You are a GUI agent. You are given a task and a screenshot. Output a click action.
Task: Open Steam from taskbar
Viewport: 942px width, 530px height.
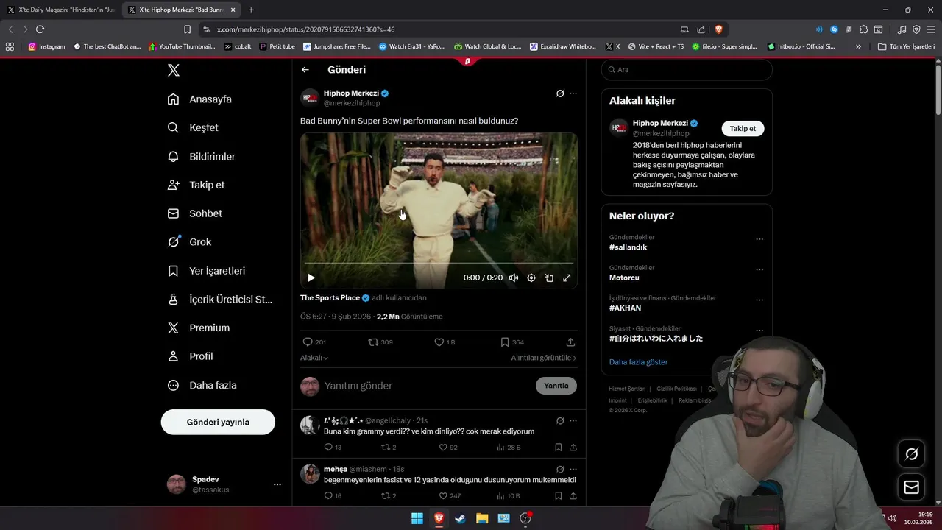pyautogui.click(x=460, y=518)
